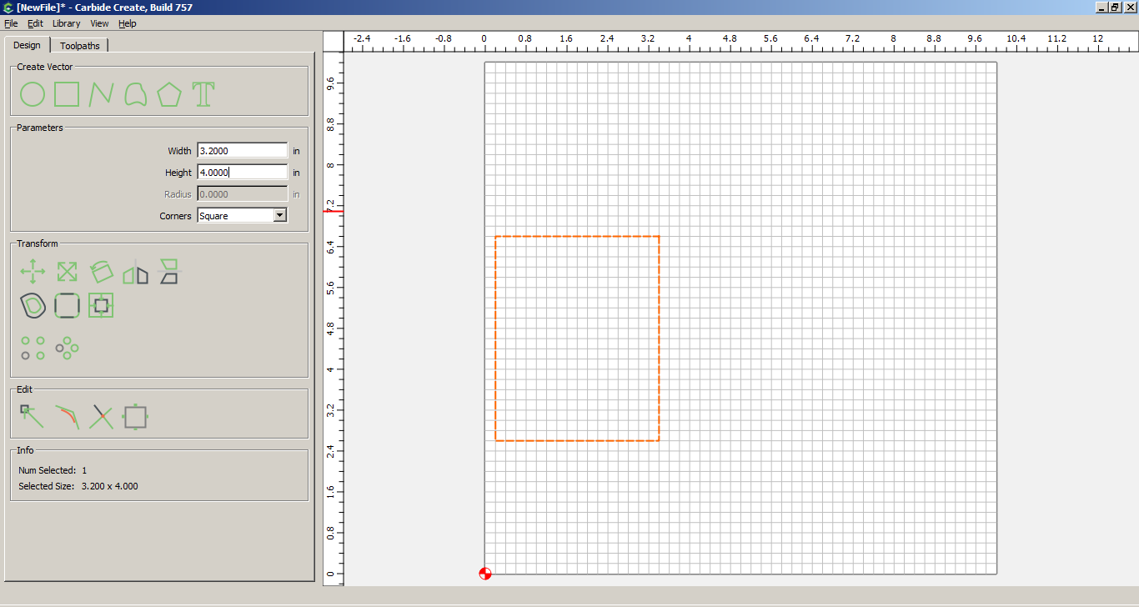Image resolution: width=1139 pixels, height=607 pixels.
Task: Use the Rotate transform tool
Action: click(x=101, y=272)
